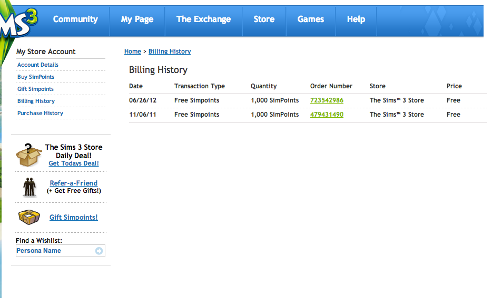Open the Help menu
Screen dimensions: 502x298
[x=356, y=19]
